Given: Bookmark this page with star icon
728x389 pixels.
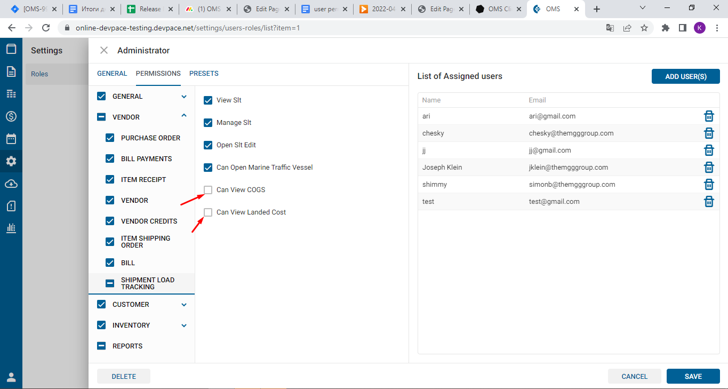Looking at the screenshot, I should pyautogui.click(x=644, y=28).
